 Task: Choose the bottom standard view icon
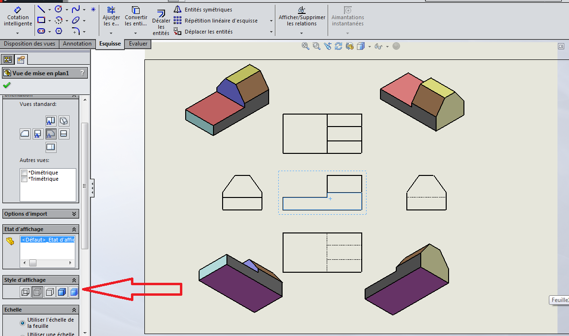[x=51, y=147]
